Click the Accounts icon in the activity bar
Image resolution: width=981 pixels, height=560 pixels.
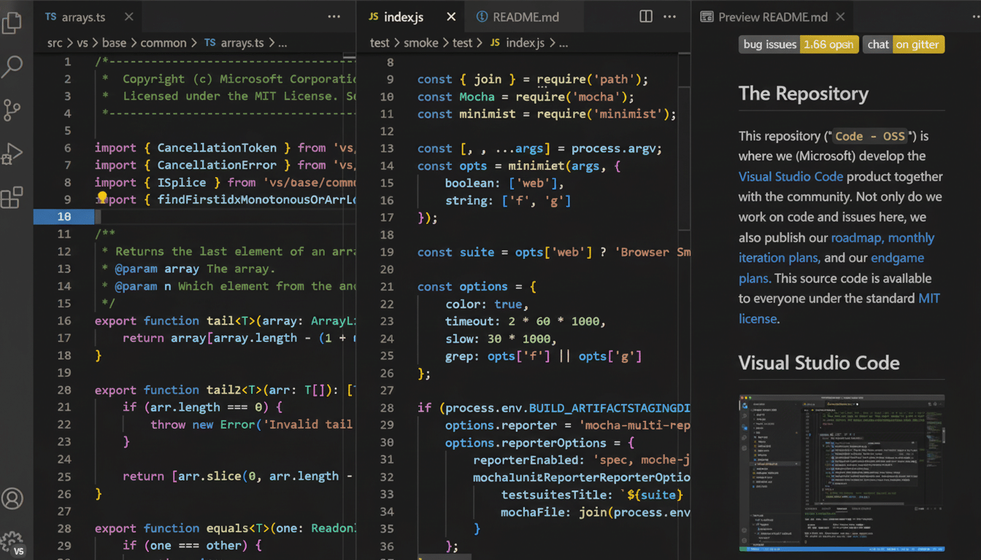13,499
